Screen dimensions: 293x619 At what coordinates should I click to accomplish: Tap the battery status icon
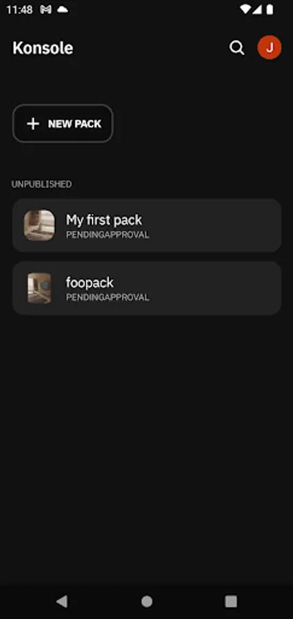(270, 10)
